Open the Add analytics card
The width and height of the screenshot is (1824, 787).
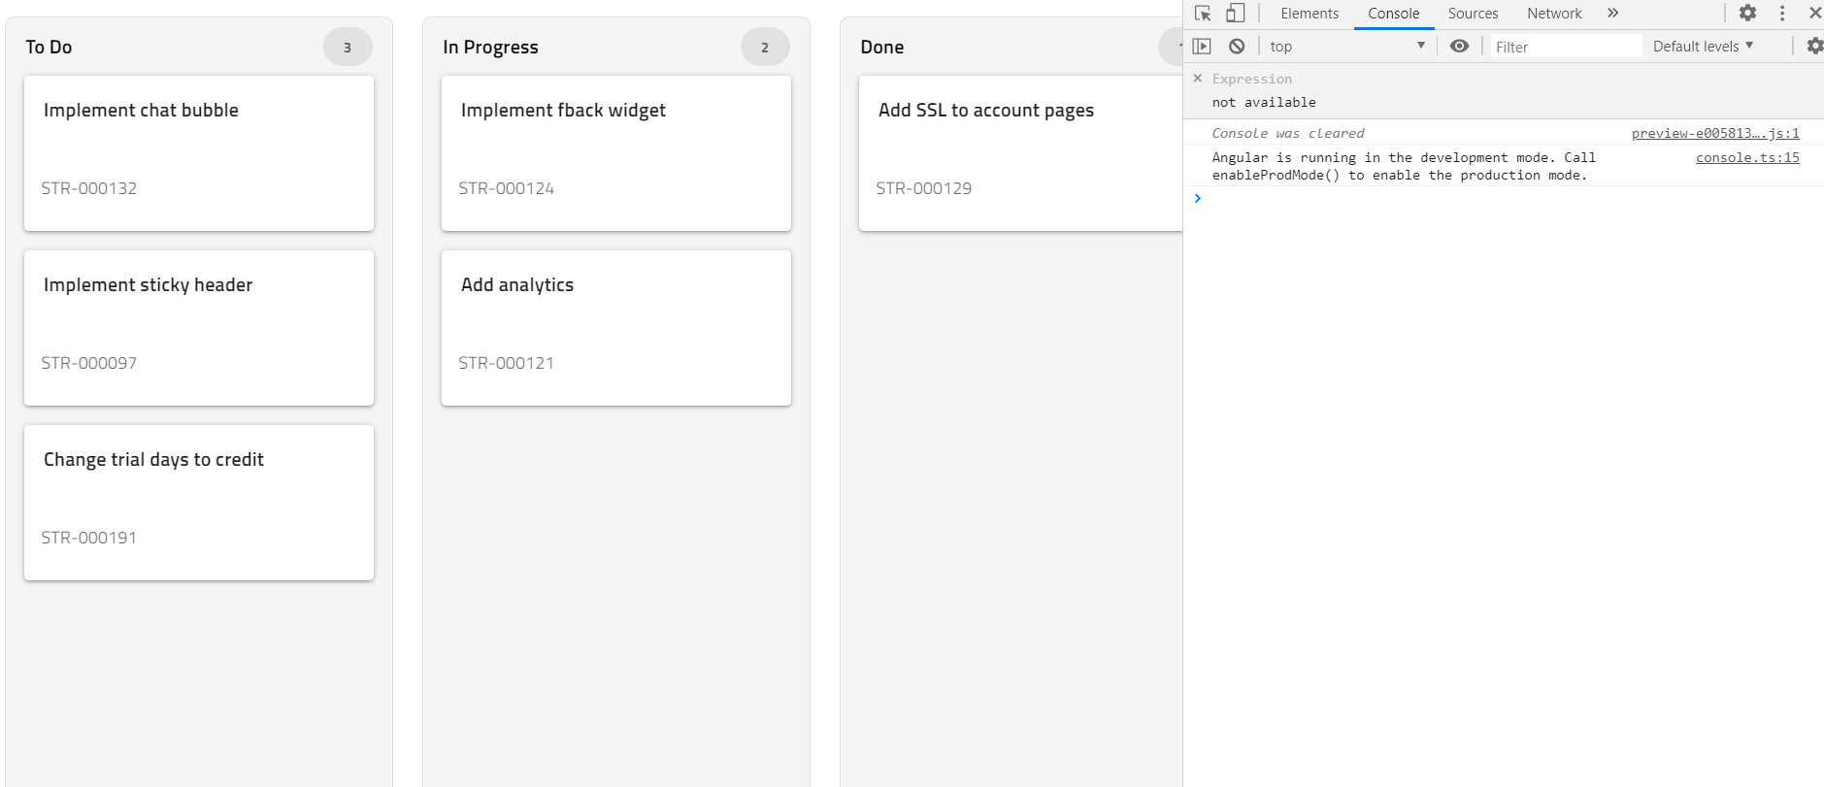(616, 328)
